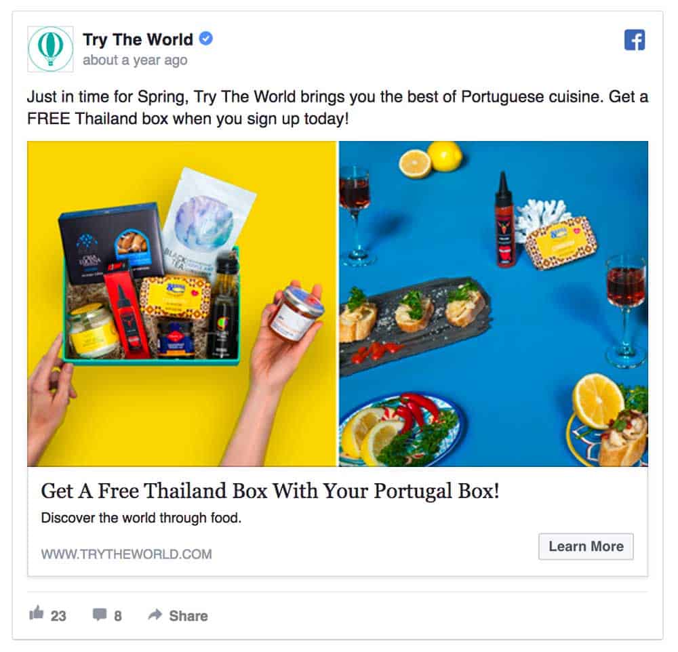This screenshot has width=678, height=652.
Task: Click the yellow product box photo
Action: click(x=182, y=304)
